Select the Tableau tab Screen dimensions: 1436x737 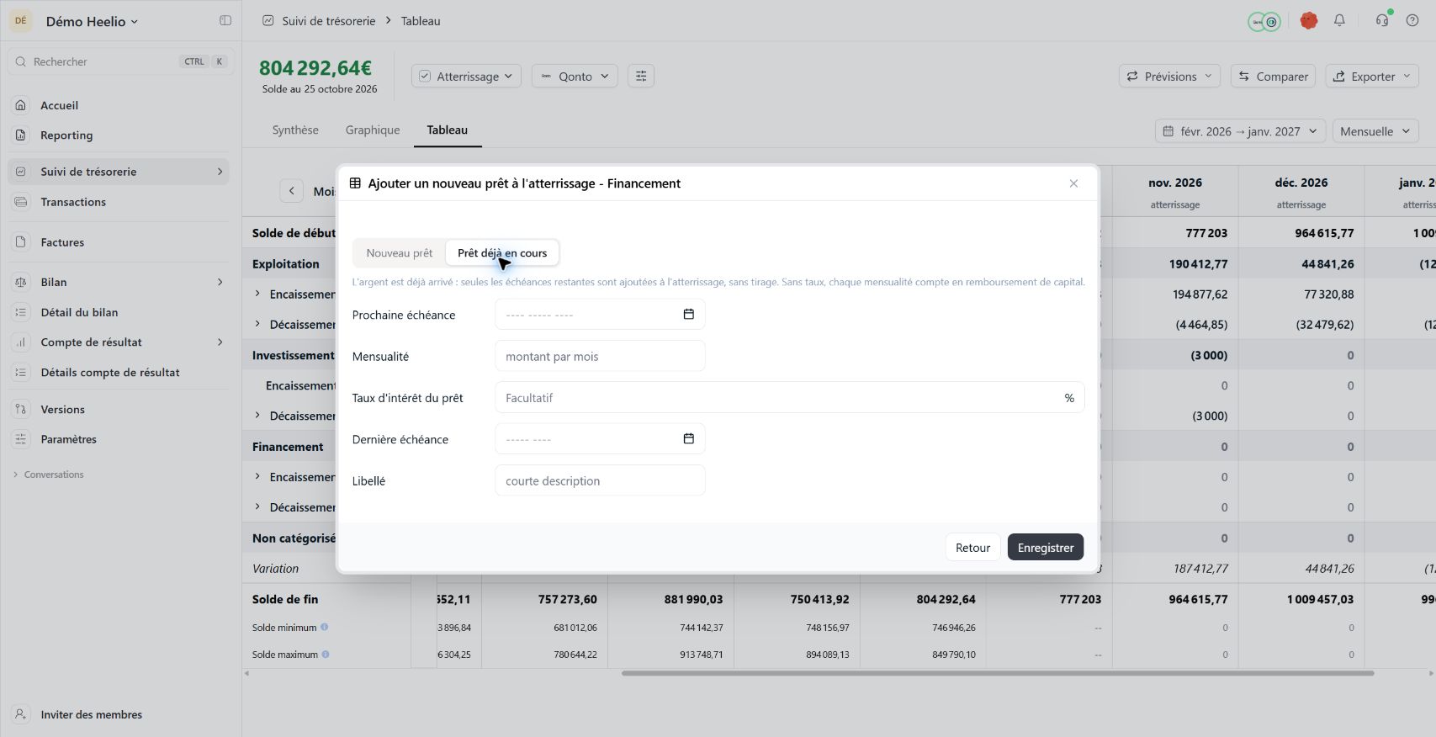pos(448,130)
